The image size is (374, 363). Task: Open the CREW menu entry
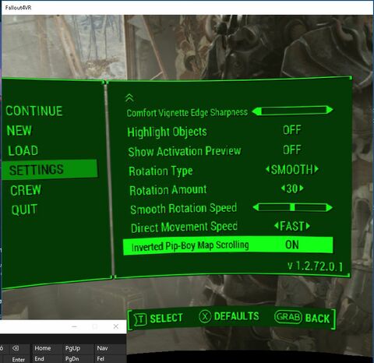(26, 190)
